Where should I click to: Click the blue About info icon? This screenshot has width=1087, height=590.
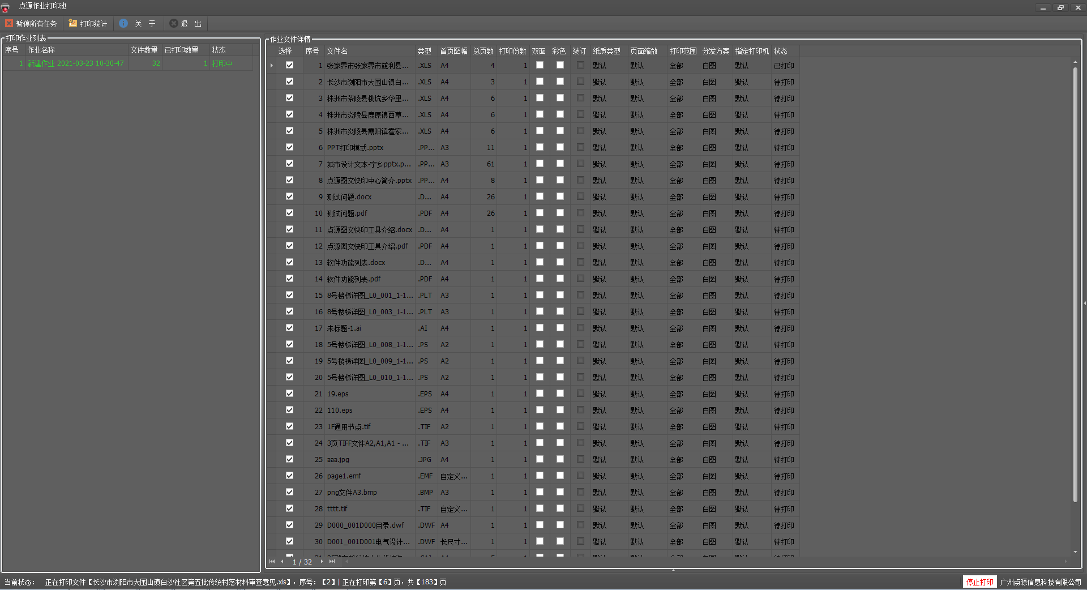[x=123, y=23]
